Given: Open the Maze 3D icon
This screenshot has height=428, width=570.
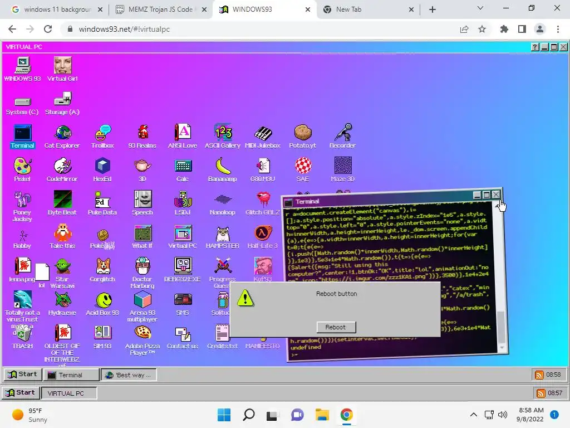Looking at the screenshot, I should pyautogui.click(x=342, y=170).
